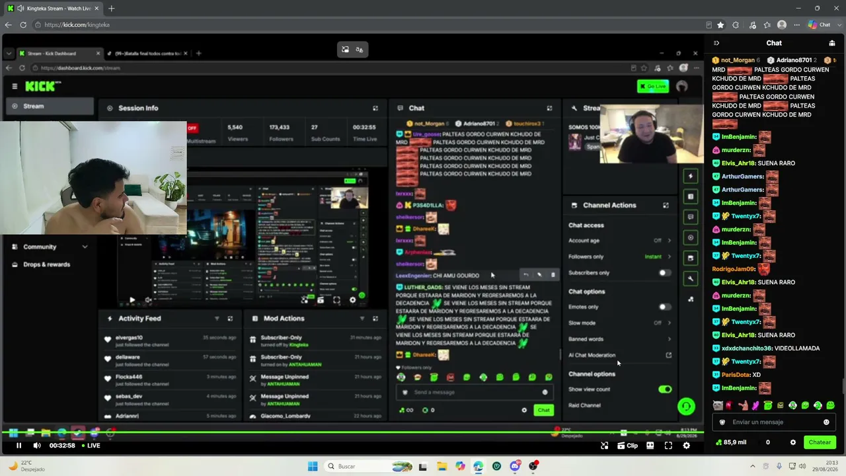Focus the 'Enviar un mensaje' chat field
This screenshot has height=476, width=846.
click(x=773, y=422)
